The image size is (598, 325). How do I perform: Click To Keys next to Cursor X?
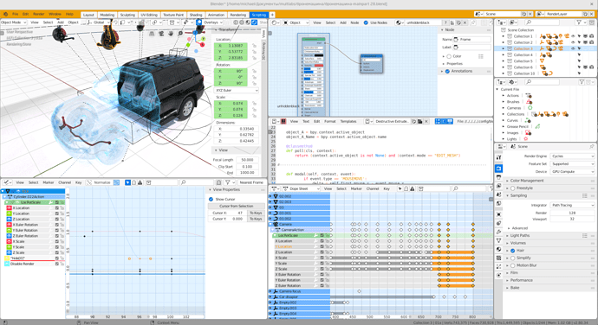point(256,213)
